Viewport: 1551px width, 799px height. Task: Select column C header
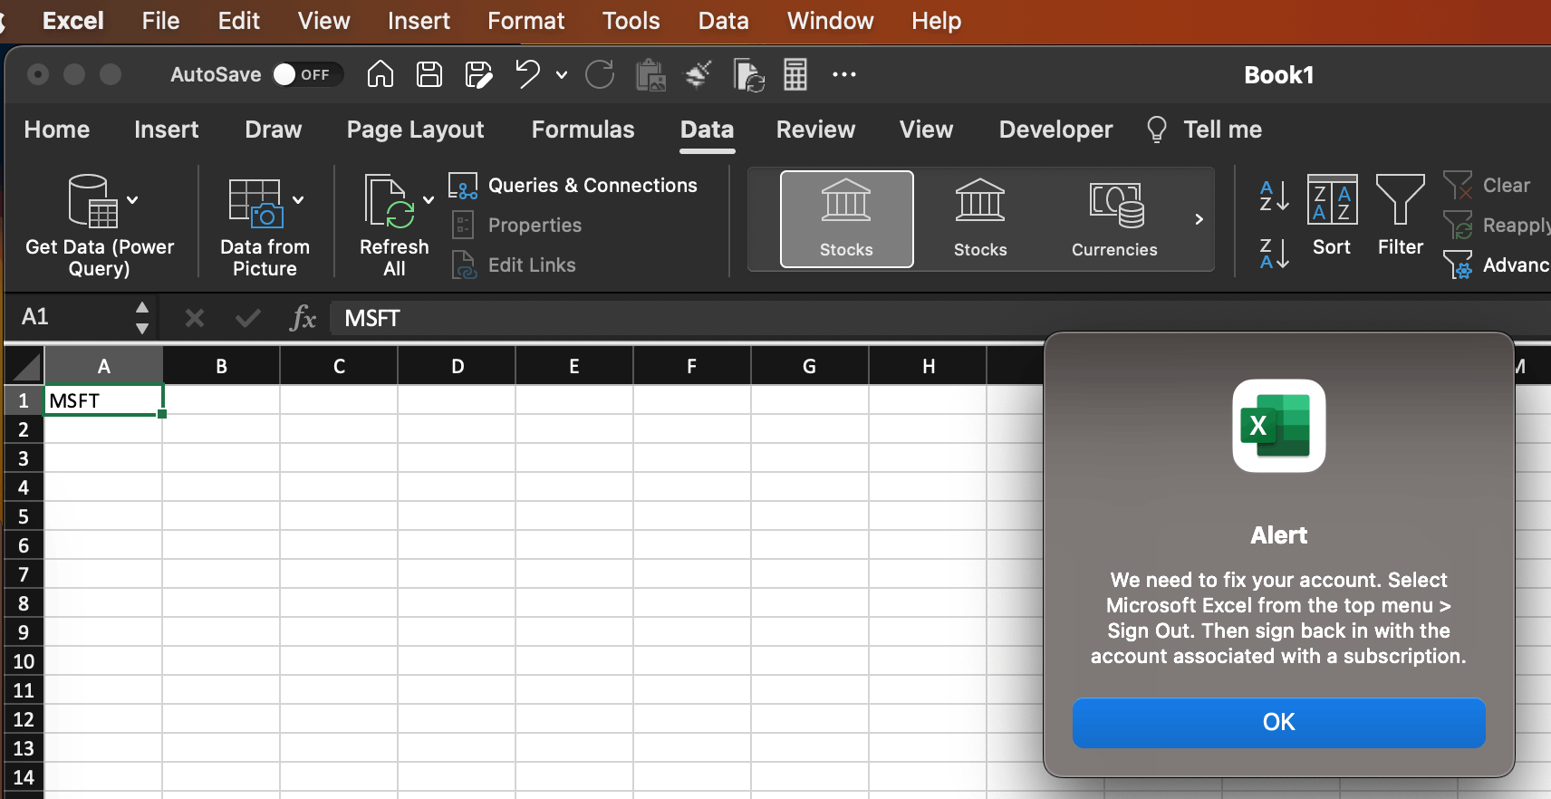pyautogui.click(x=339, y=366)
